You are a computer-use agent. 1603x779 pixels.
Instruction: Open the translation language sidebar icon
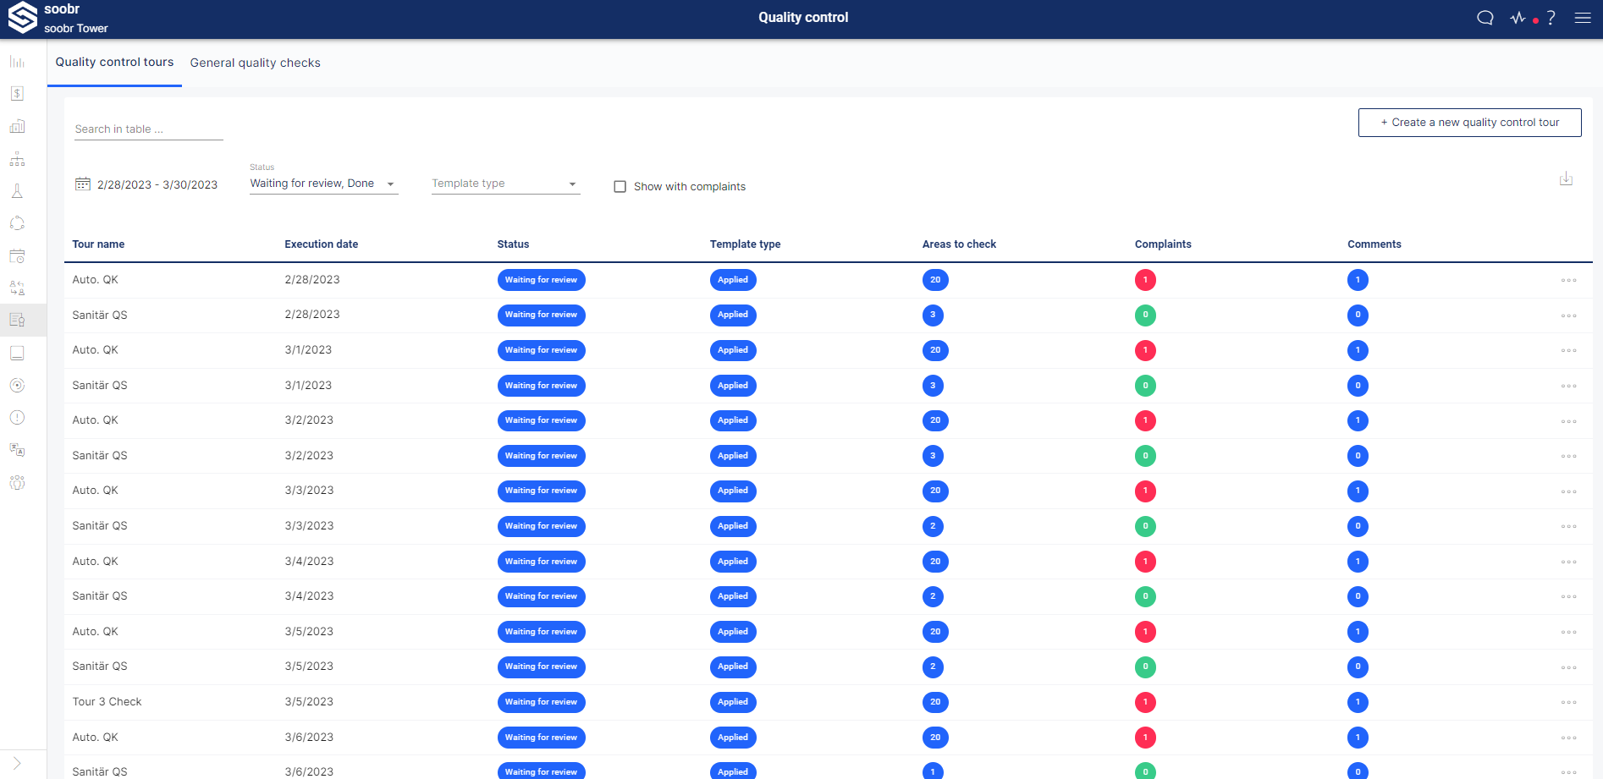(x=17, y=450)
